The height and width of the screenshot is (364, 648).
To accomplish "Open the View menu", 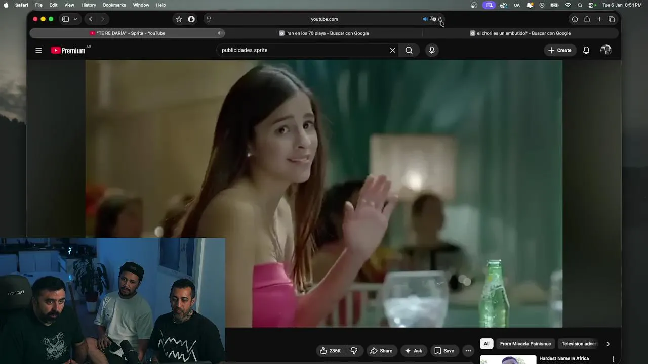I will [x=69, y=5].
